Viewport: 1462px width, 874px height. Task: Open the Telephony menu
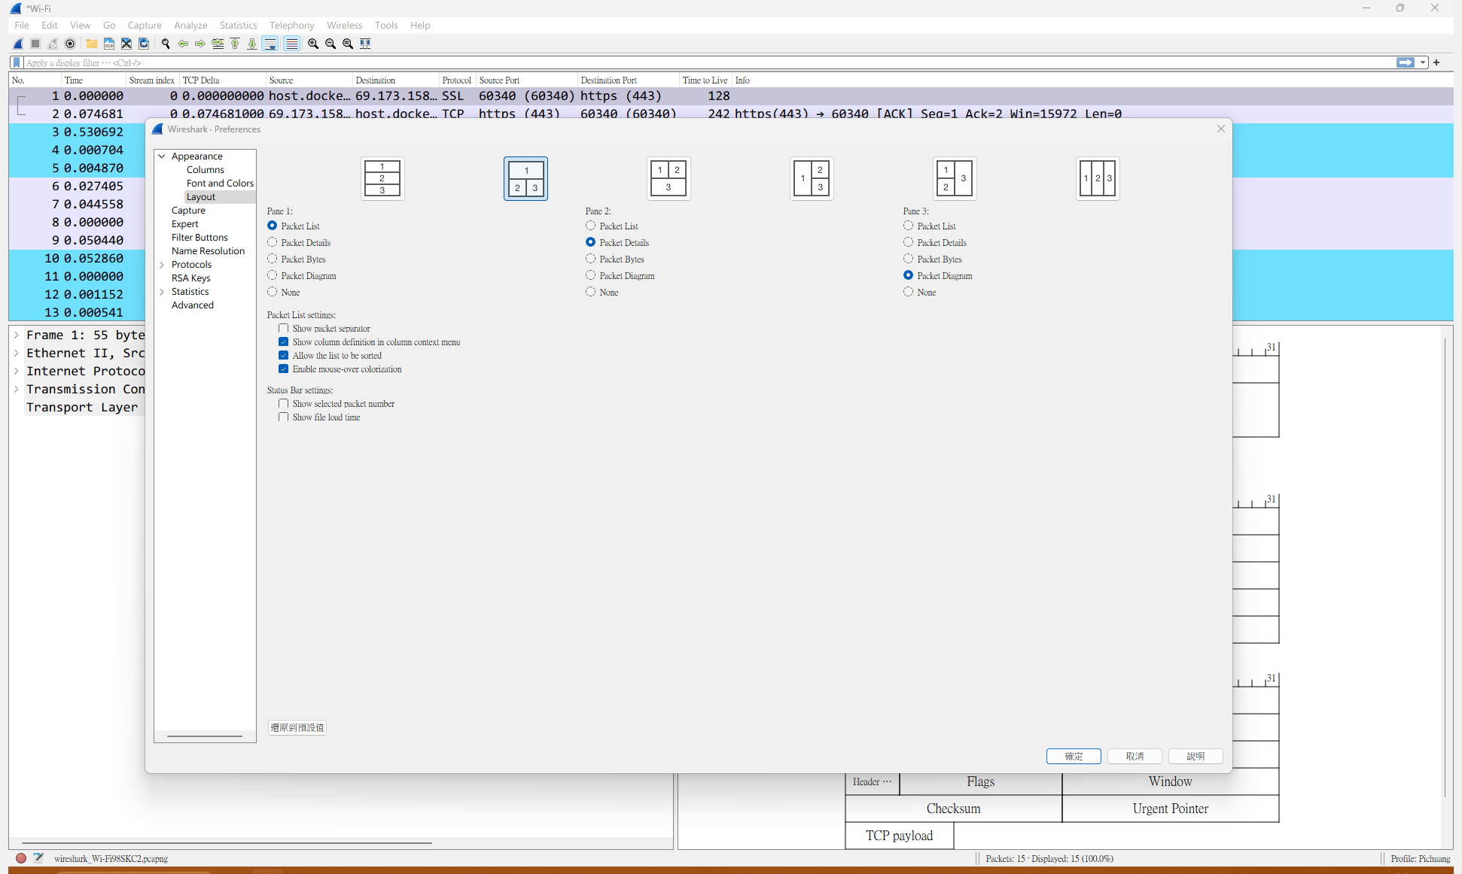click(291, 25)
